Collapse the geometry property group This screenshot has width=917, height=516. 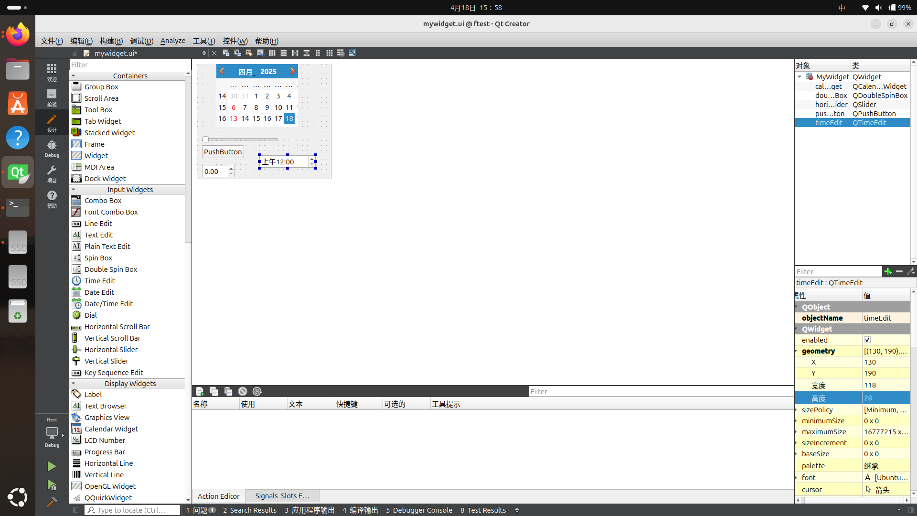coord(797,351)
